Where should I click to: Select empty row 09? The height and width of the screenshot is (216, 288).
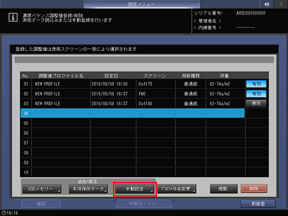click(133, 163)
